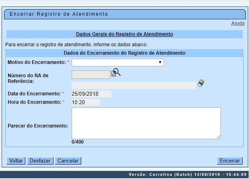Click Encerrar to close the record
249x179 pixels.
[x=230, y=161]
